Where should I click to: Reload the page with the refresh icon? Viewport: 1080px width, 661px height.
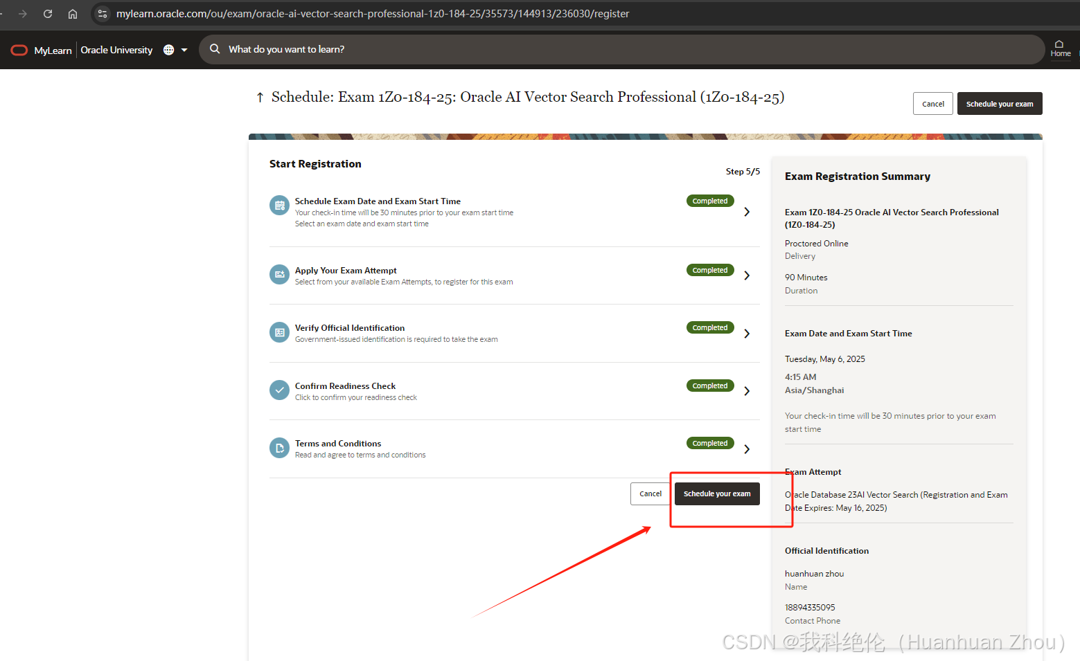pos(48,14)
